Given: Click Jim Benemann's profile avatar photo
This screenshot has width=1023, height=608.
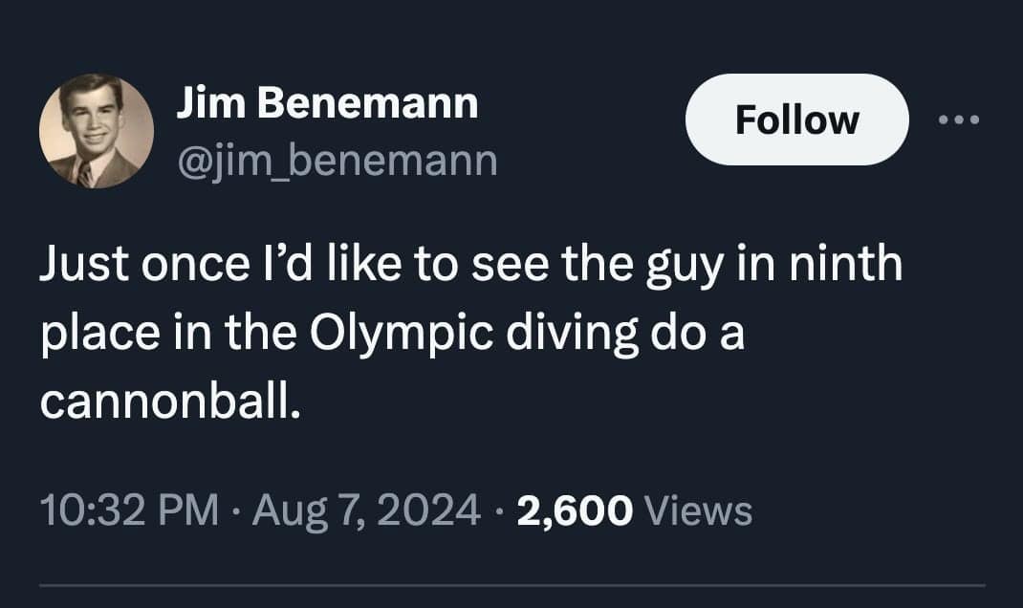Looking at the screenshot, I should coord(96,131).
